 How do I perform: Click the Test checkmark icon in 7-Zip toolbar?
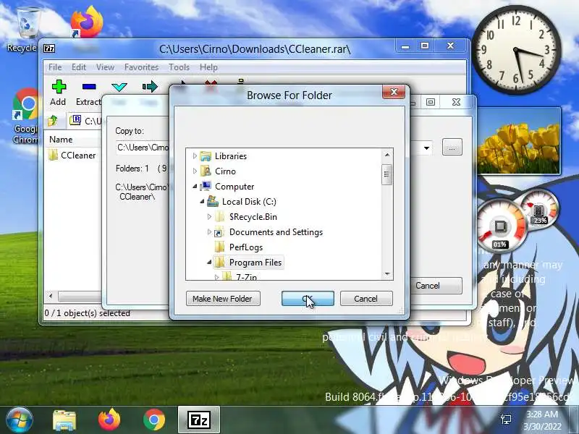(119, 87)
